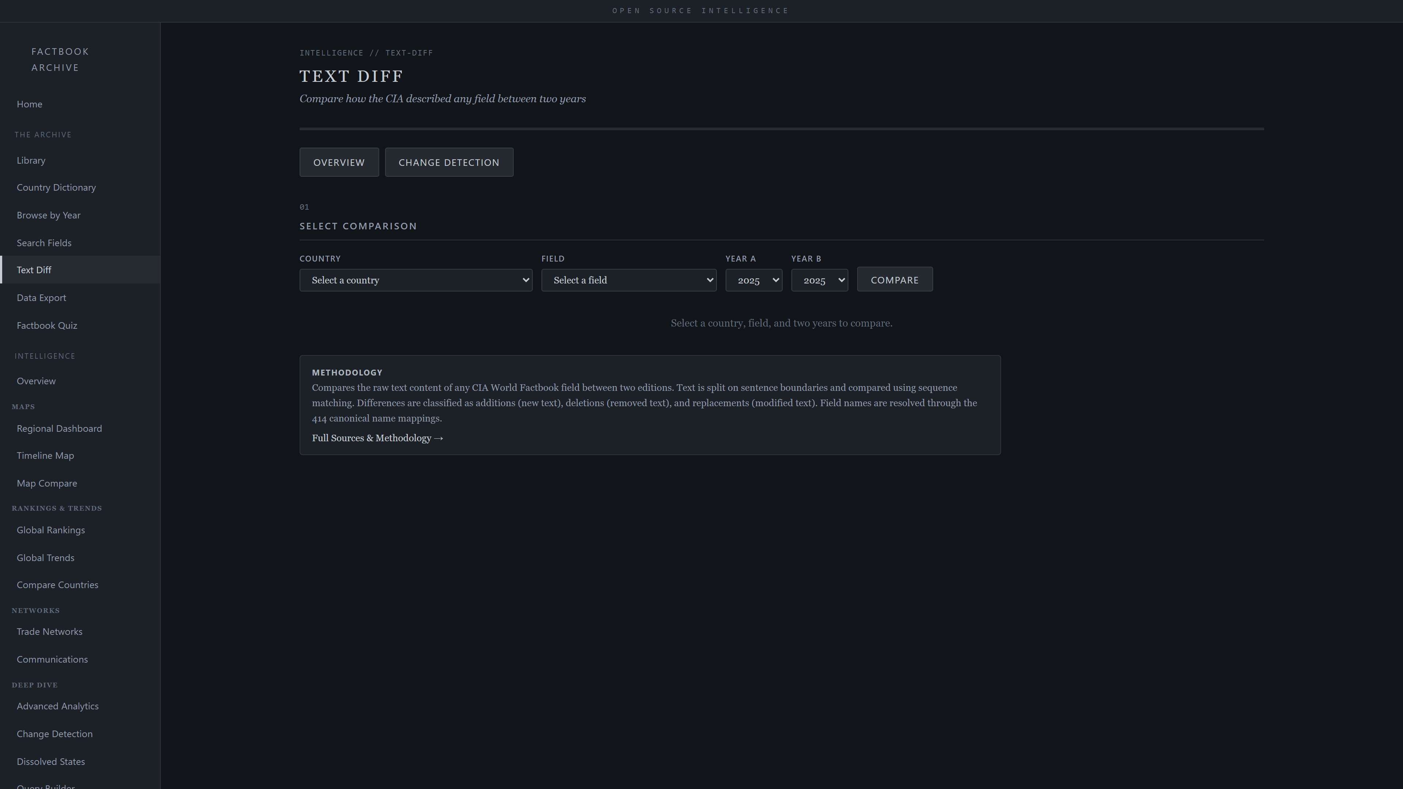Click the Compare button
This screenshot has width=1403, height=789.
pos(894,279)
